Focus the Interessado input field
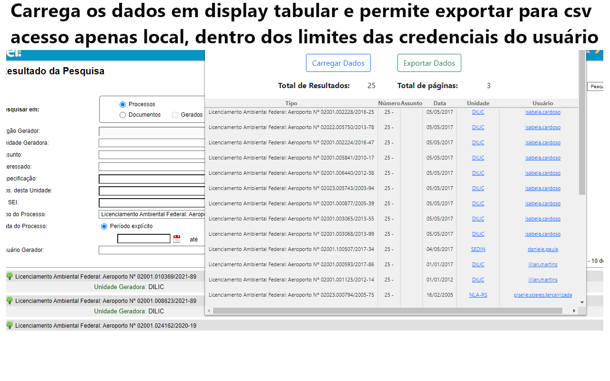This screenshot has width=610, height=381. coord(152,167)
